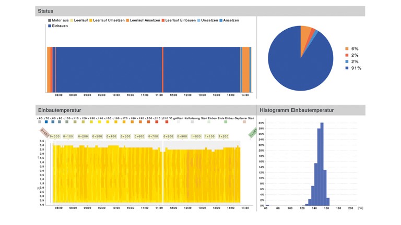The width and height of the screenshot is (401, 225).
Task: Click the 'Umsetzen' legend item
Action: pos(208,20)
